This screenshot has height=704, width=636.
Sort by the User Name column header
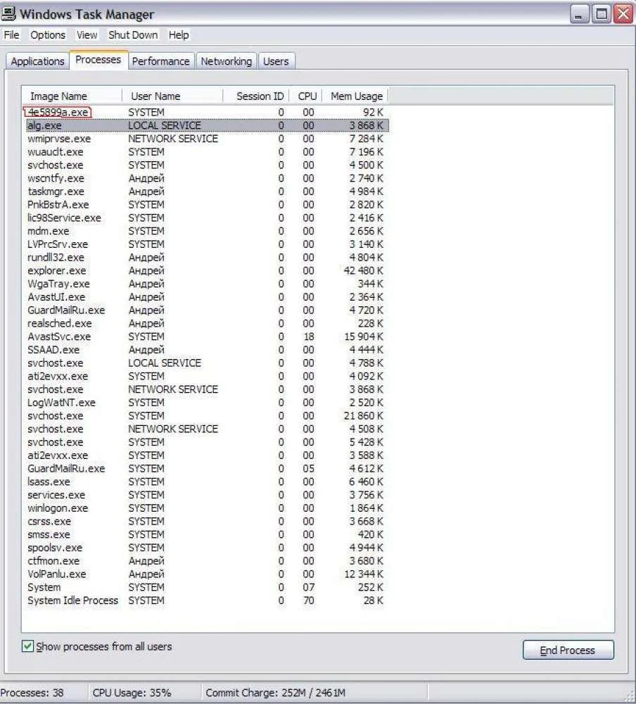coord(172,96)
